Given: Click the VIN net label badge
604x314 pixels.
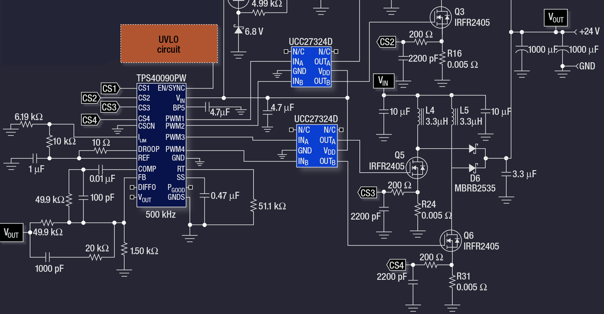Looking at the screenshot, I should [x=383, y=81].
